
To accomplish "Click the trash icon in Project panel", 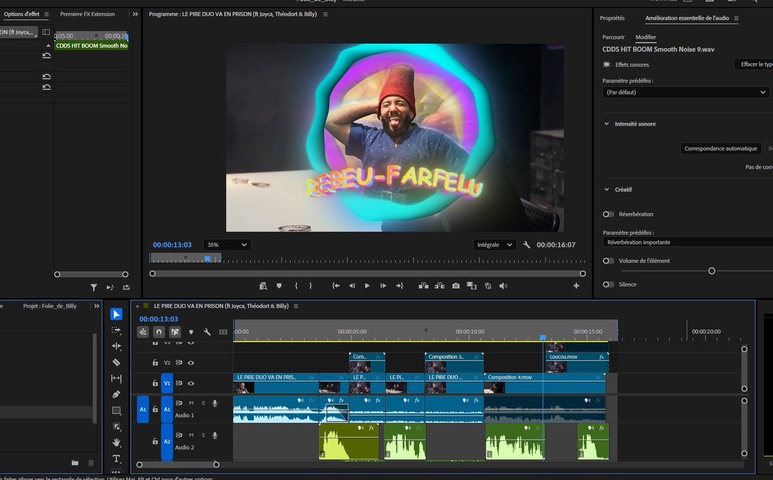I will click(91, 463).
